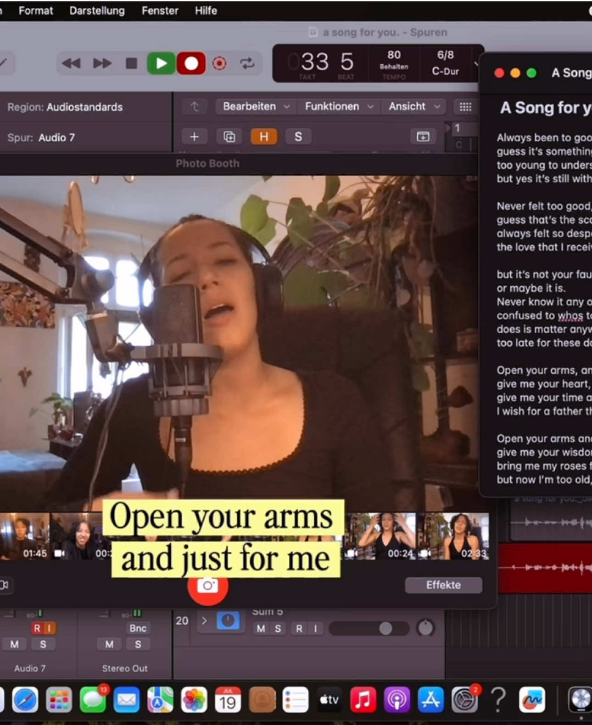Image resolution: width=592 pixels, height=725 pixels.
Task: Add a new track with the plus button
Action: (194, 137)
